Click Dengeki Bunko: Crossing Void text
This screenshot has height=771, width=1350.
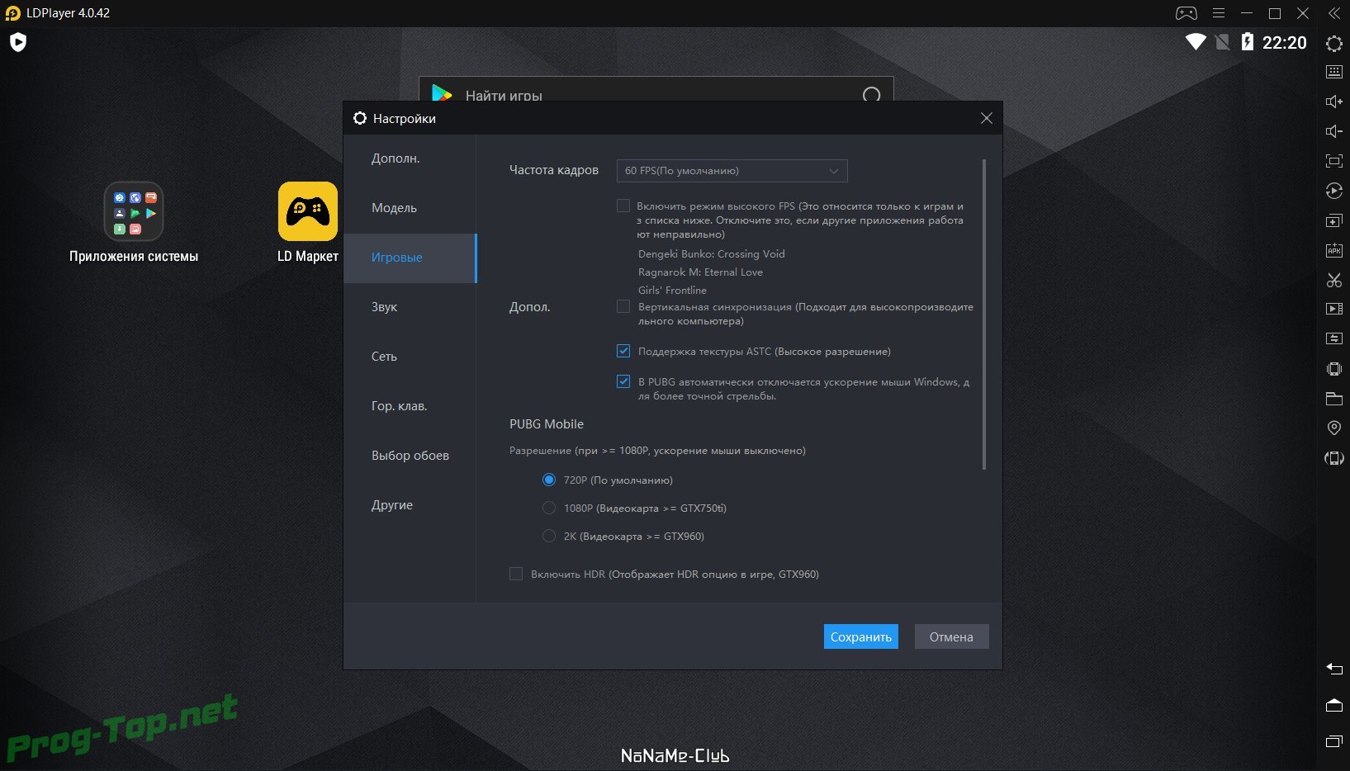(x=711, y=254)
